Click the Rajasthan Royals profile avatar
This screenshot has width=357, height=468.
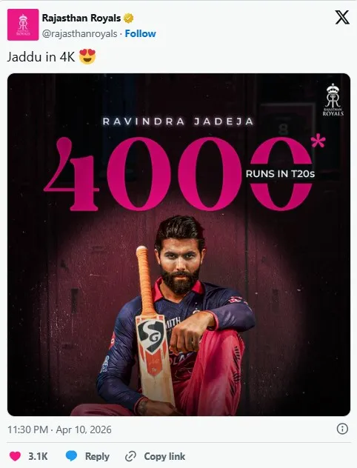(23, 24)
